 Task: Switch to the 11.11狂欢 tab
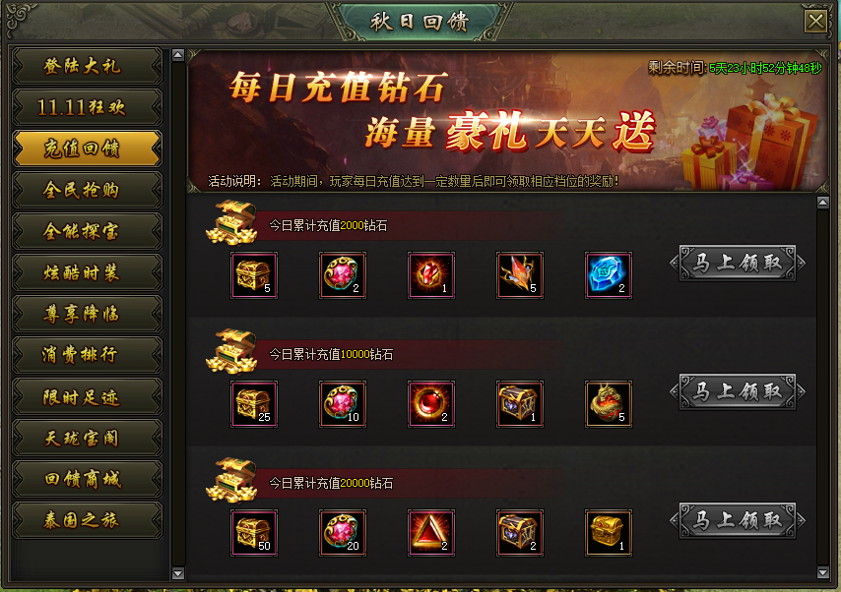87,107
